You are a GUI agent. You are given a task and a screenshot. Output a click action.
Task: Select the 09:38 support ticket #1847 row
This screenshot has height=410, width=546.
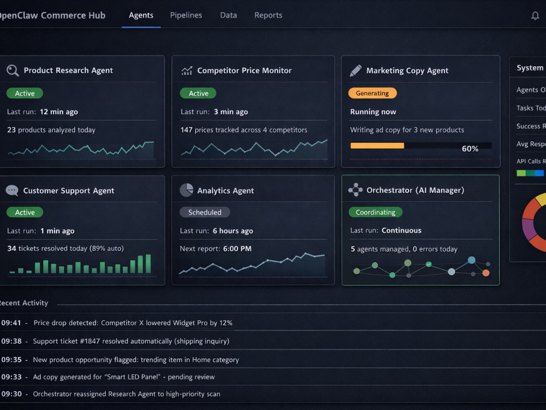[273, 341]
